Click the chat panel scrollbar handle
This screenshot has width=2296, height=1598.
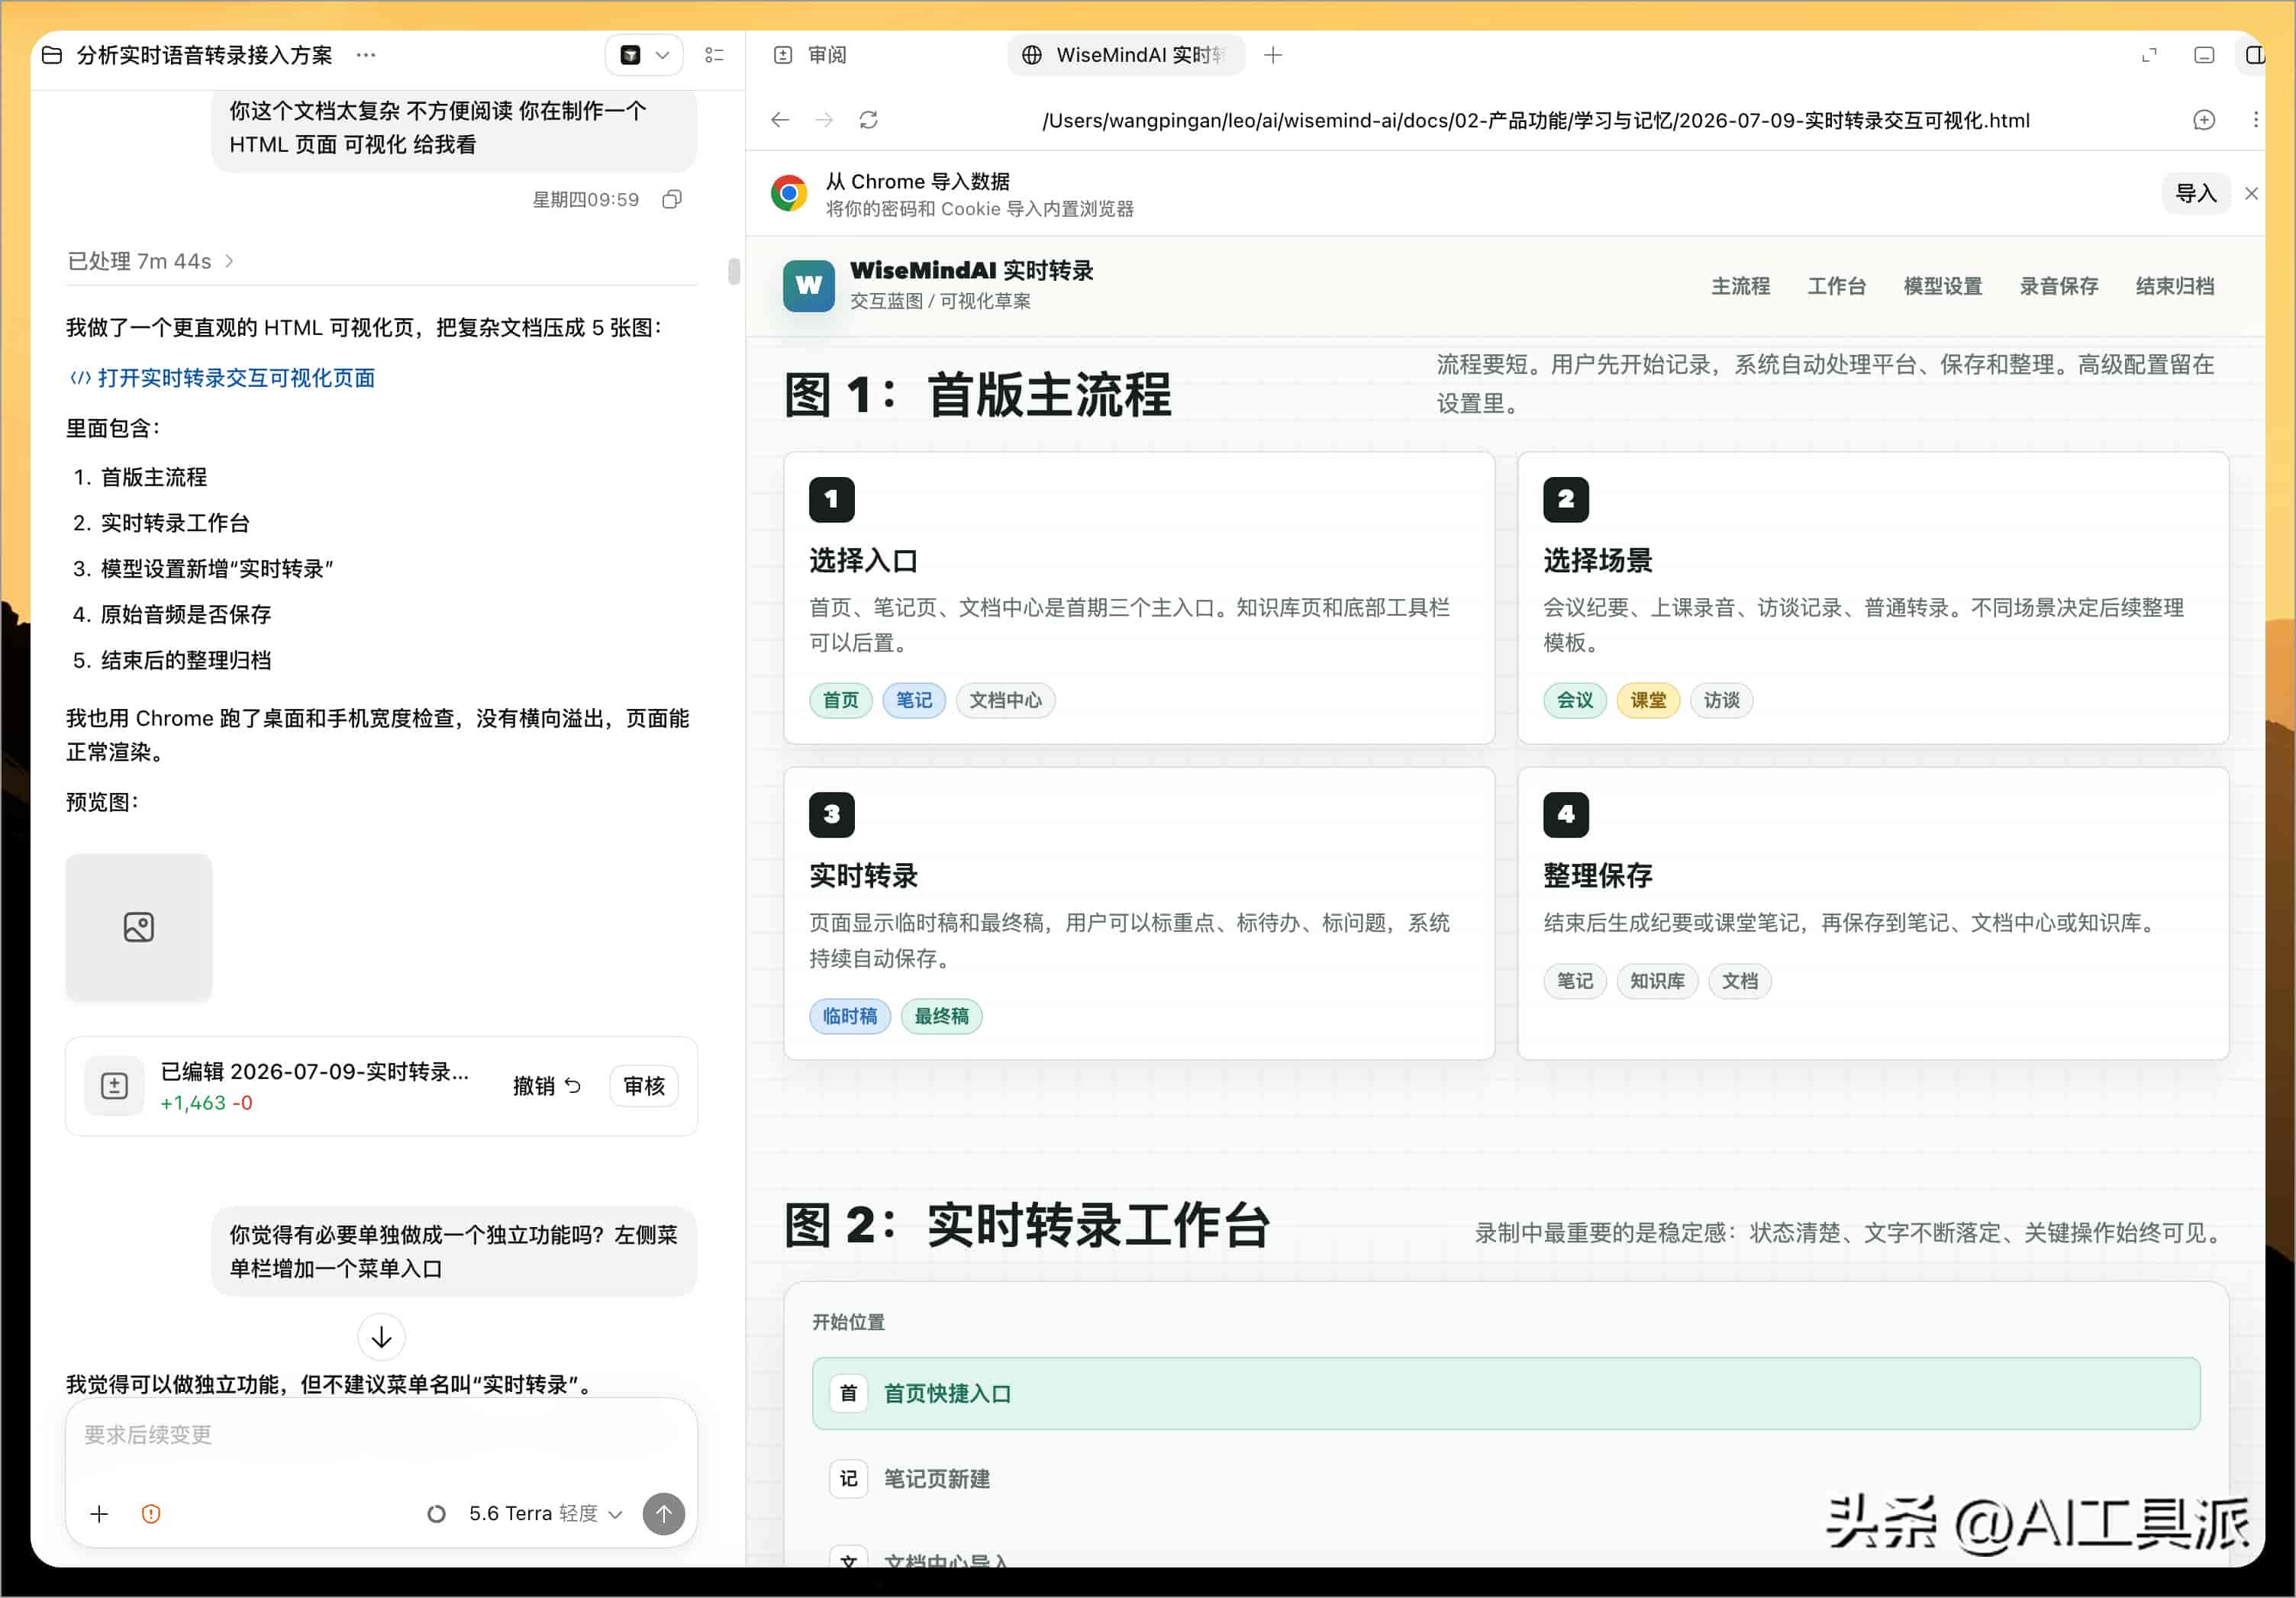click(734, 272)
